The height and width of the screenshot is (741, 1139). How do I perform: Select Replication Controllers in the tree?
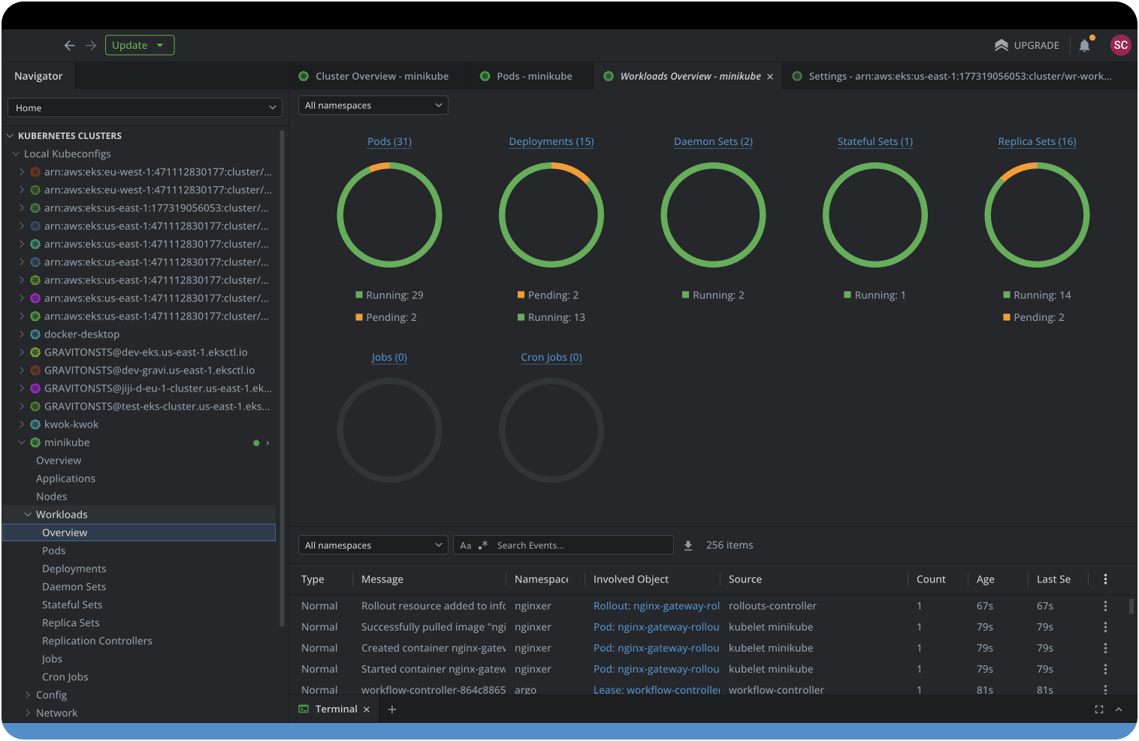pyautogui.click(x=97, y=641)
